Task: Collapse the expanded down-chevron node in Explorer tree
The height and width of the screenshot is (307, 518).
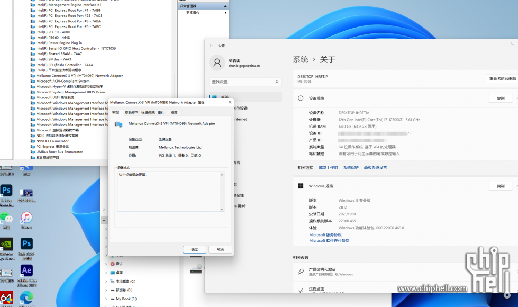Action: coord(104,220)
